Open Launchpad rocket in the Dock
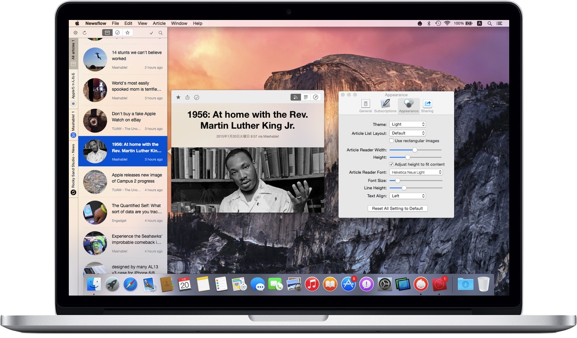Screen dimensions: 577x338 click(112, 284)
